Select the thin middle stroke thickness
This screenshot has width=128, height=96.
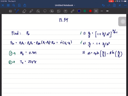click(x=102, y=11)
